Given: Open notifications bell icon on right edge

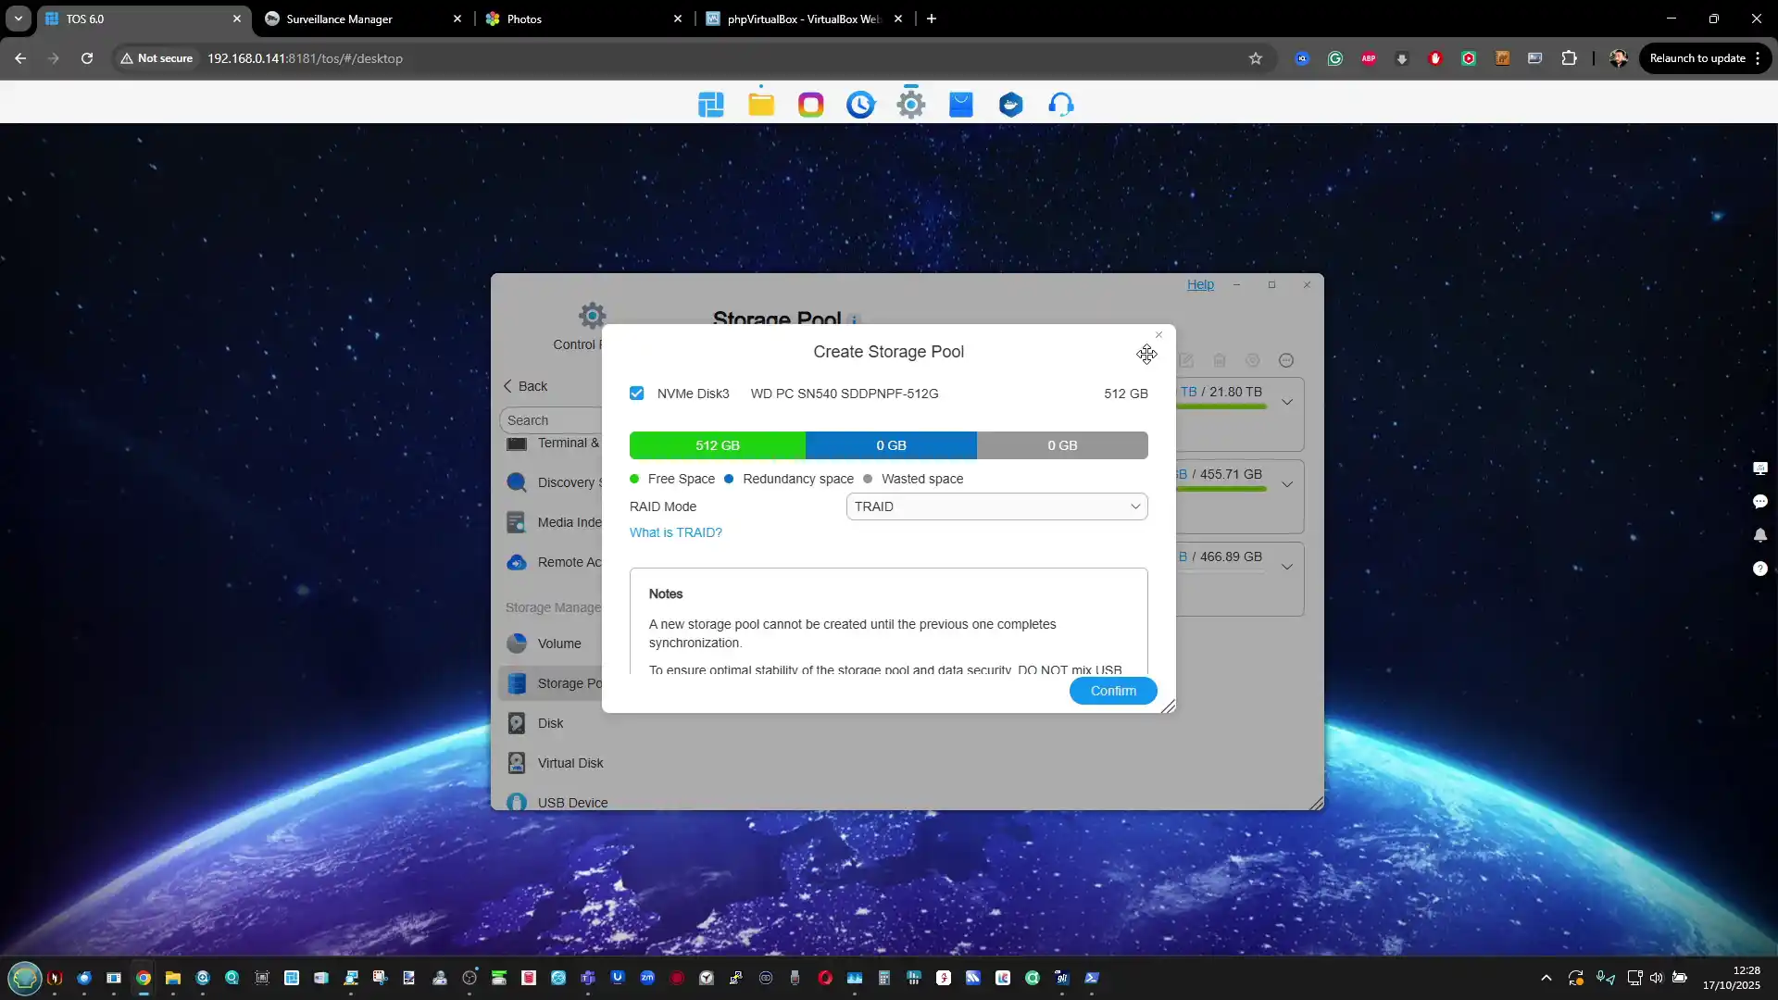Looking at the screenshot, I should point(1760,535).
